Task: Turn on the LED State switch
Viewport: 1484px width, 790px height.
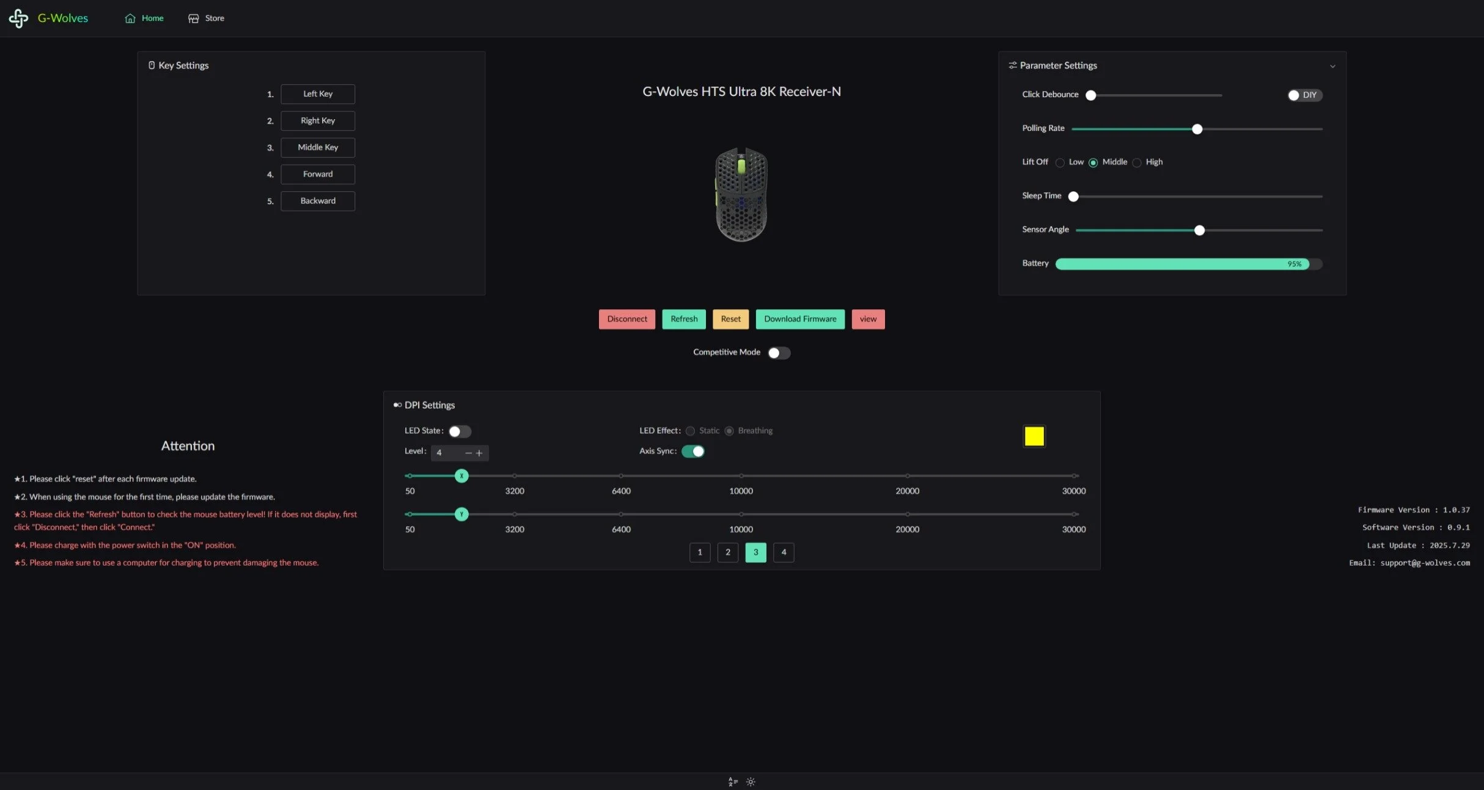Action: 460,431
